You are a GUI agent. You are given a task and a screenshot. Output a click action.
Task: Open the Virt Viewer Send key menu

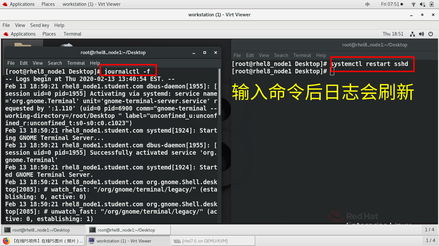[x=40, y=25]
